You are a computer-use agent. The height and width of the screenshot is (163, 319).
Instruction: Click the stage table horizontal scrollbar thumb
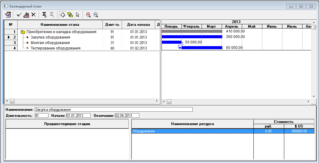(x=13, y=101)
